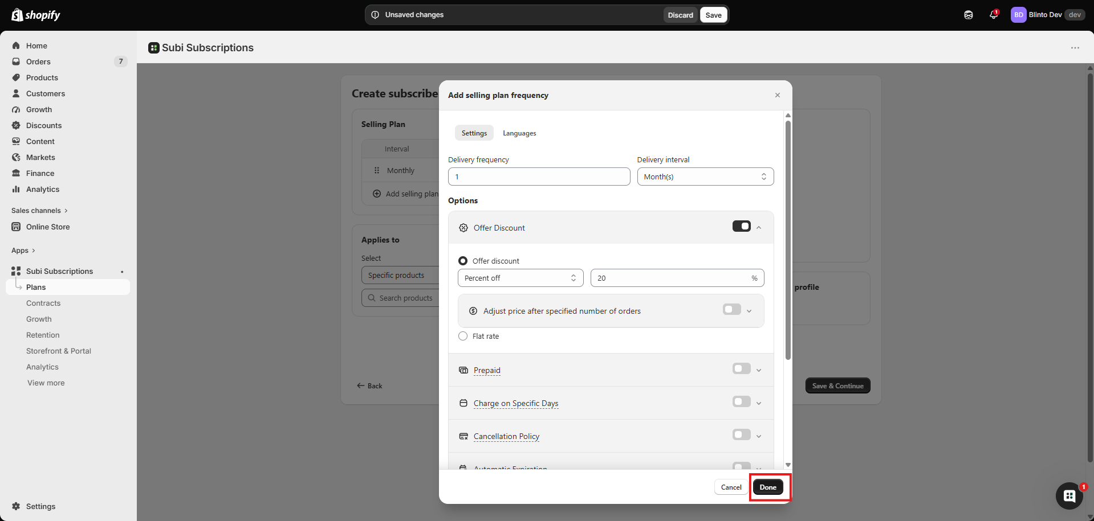
Task: Open Customers in the sidebar
Action: 46,93
